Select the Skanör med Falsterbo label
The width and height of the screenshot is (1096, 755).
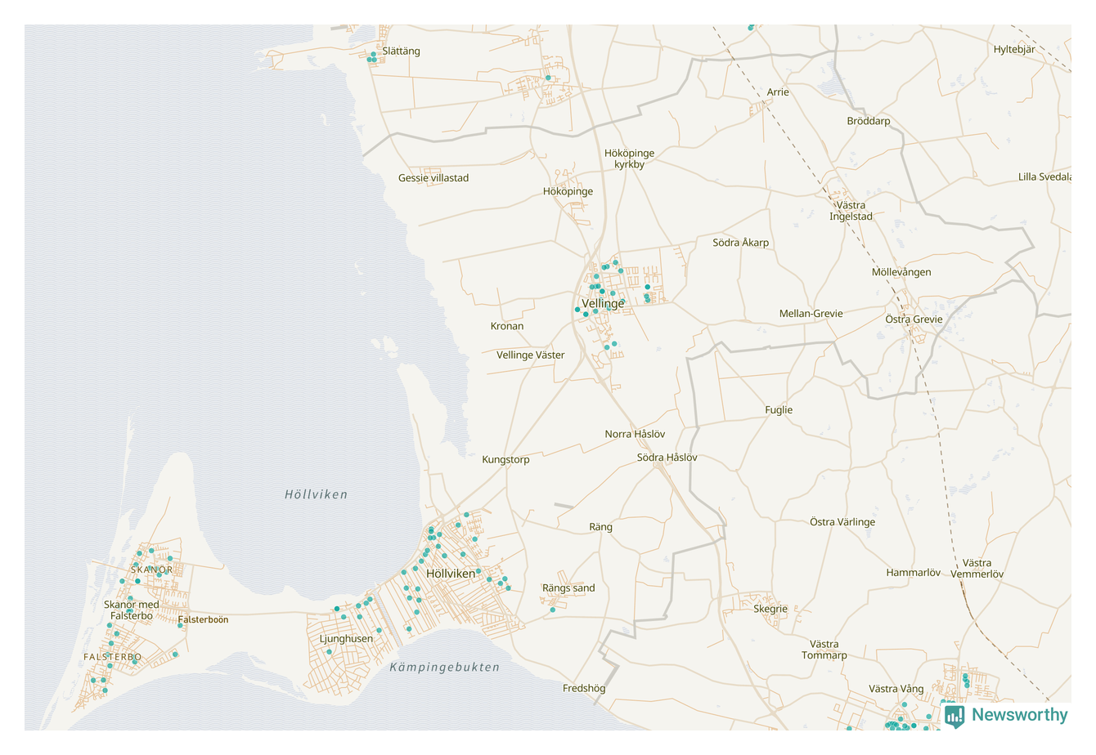(132, 610)
